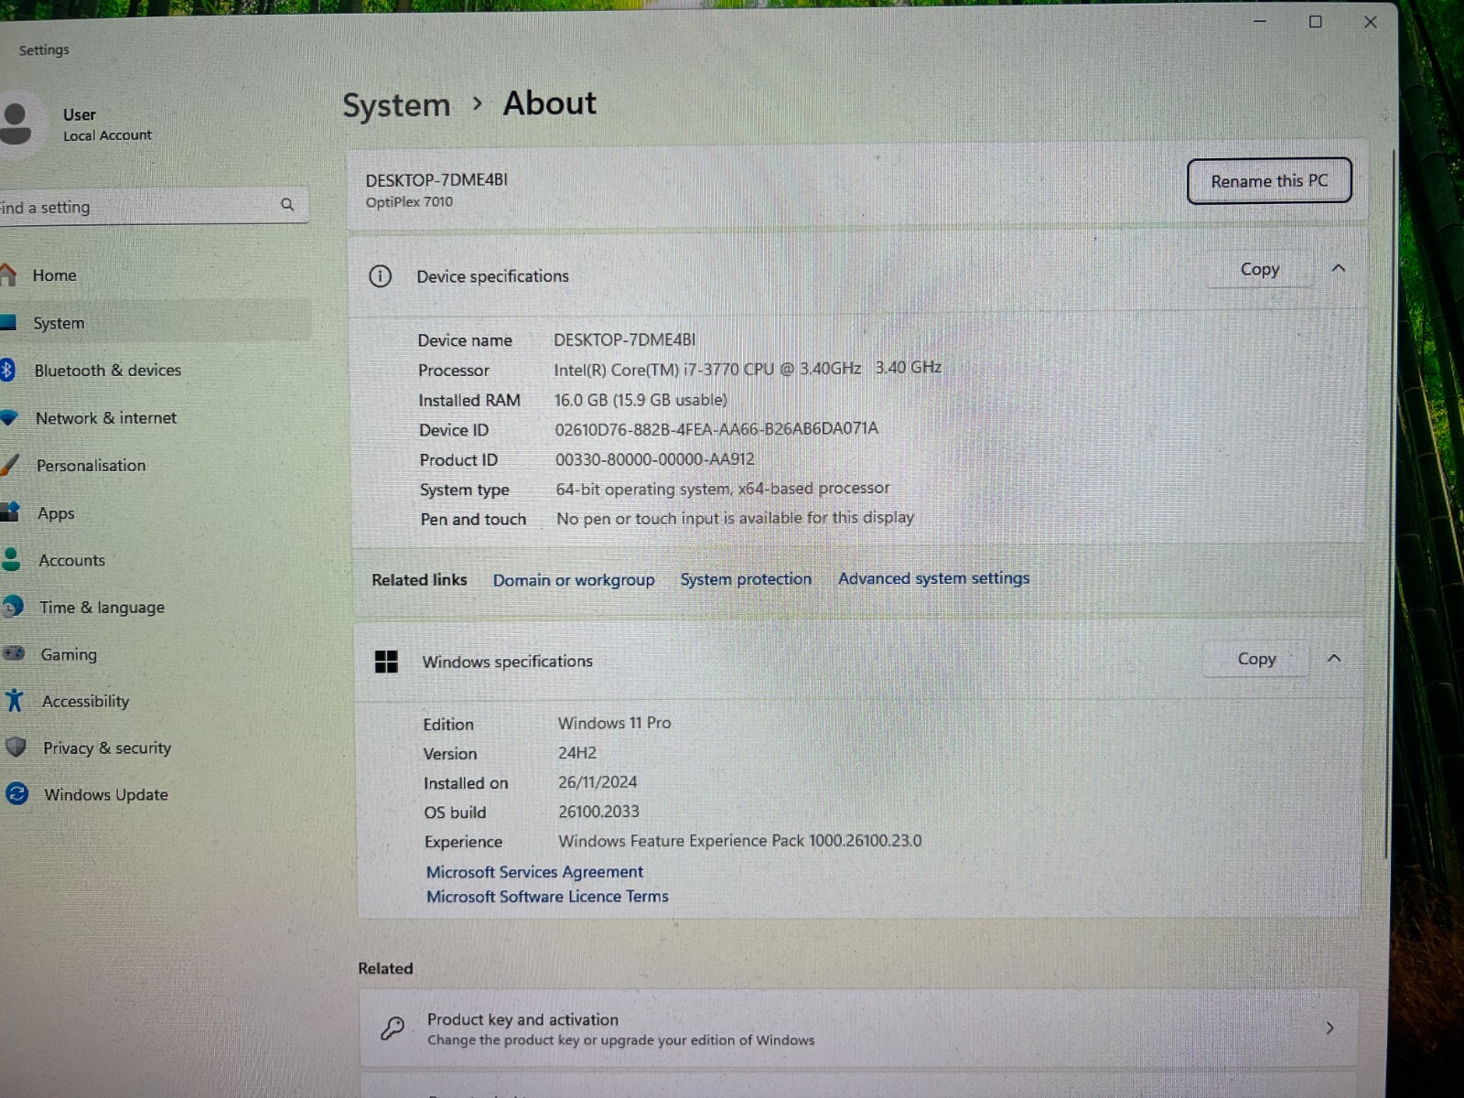Copy the Windows specifications details
1464x1098 pixels.
tap(1256, 659)
